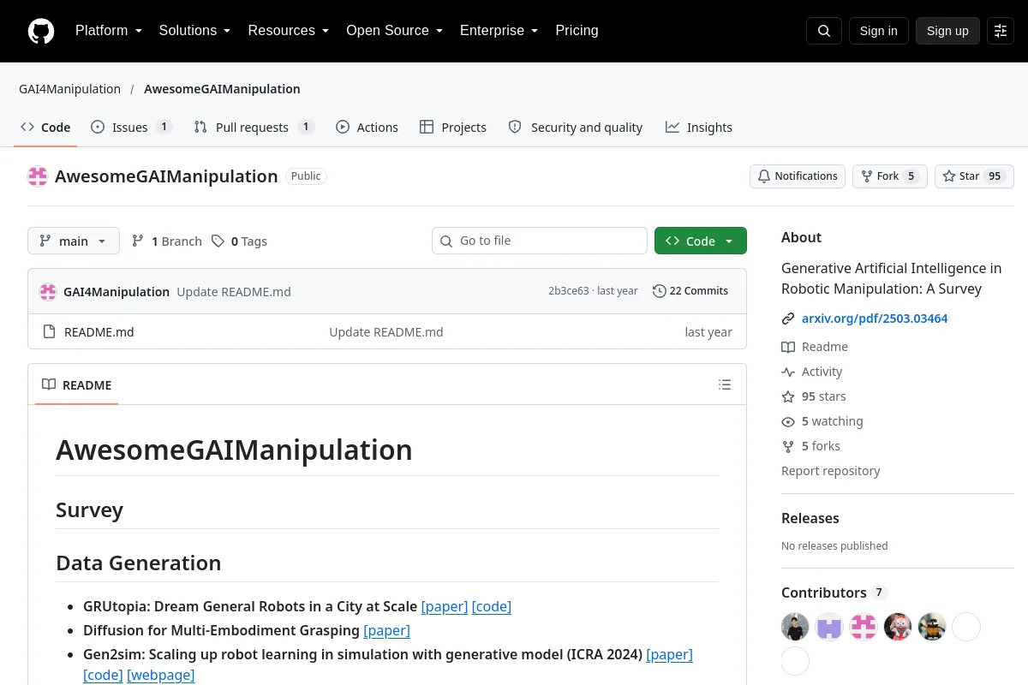Screen dimensions: 1028x685
Task: View the 5 forks link in About
Action: click(810, 446)
